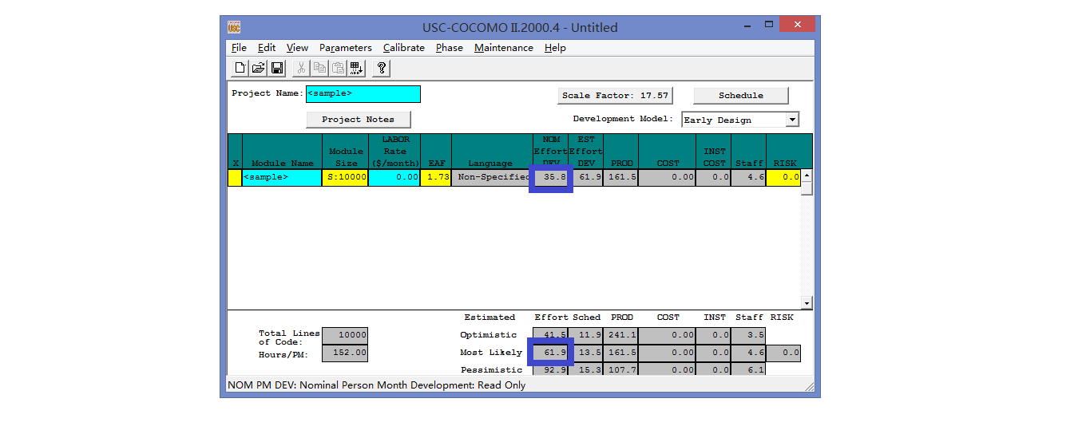Click the 1.73 EAF cell

436,178
